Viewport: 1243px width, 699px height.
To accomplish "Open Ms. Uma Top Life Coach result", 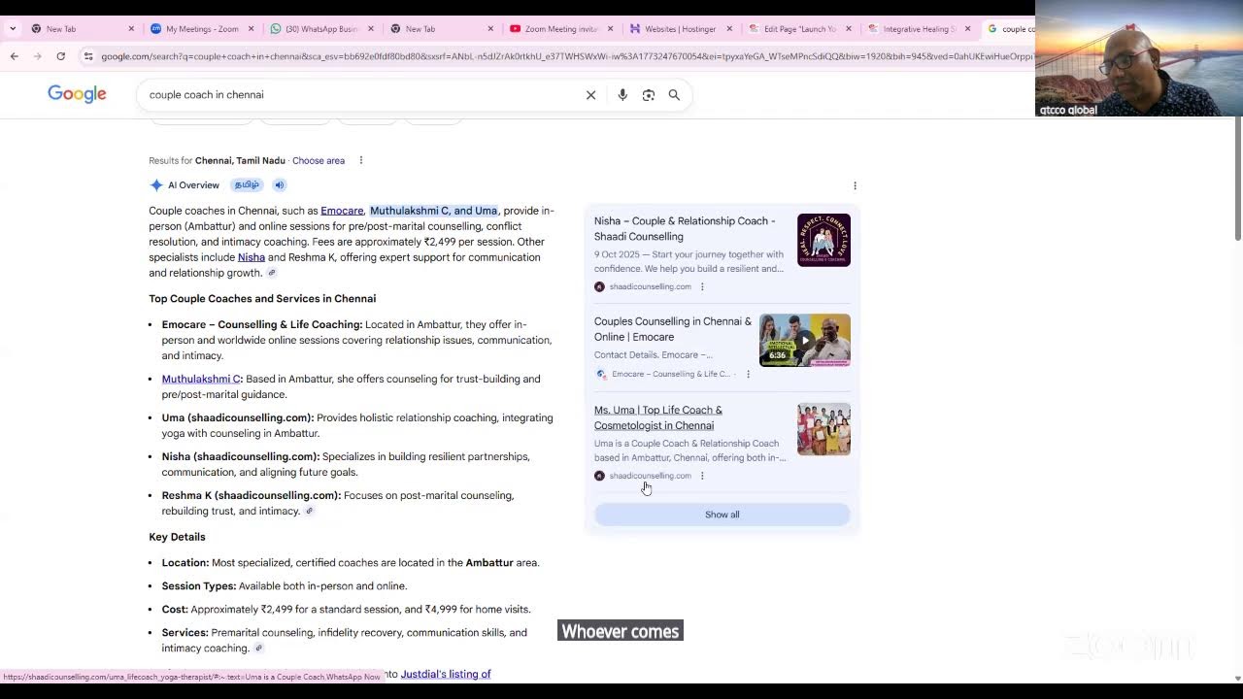I will (658, 417).
